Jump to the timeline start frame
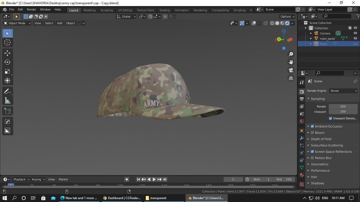 click(138, 179)
